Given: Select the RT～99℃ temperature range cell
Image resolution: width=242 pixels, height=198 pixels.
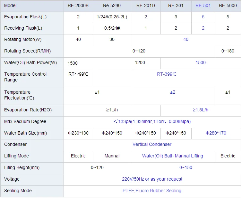Looking at the screenshot, I should pos(78,74).
